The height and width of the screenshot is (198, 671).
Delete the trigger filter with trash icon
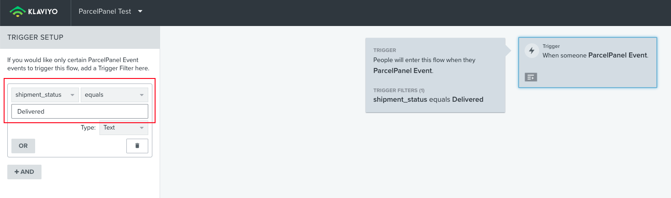(x=137, y=146)
